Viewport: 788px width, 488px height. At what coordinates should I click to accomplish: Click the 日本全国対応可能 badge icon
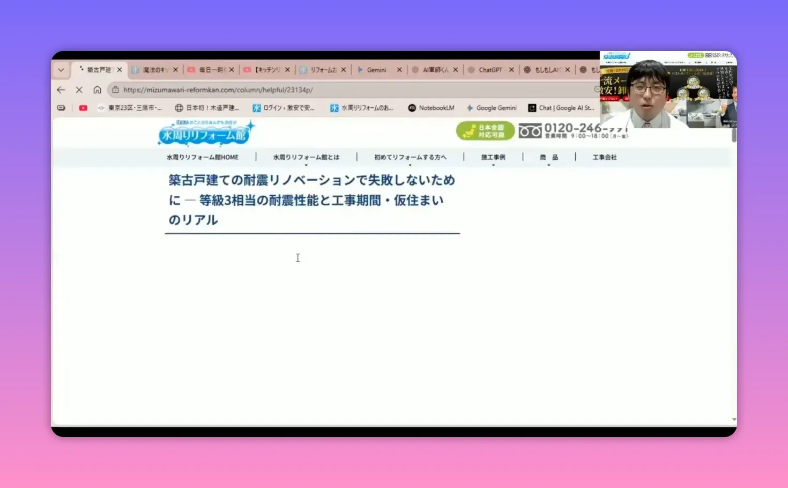click(x=484, y=130)
